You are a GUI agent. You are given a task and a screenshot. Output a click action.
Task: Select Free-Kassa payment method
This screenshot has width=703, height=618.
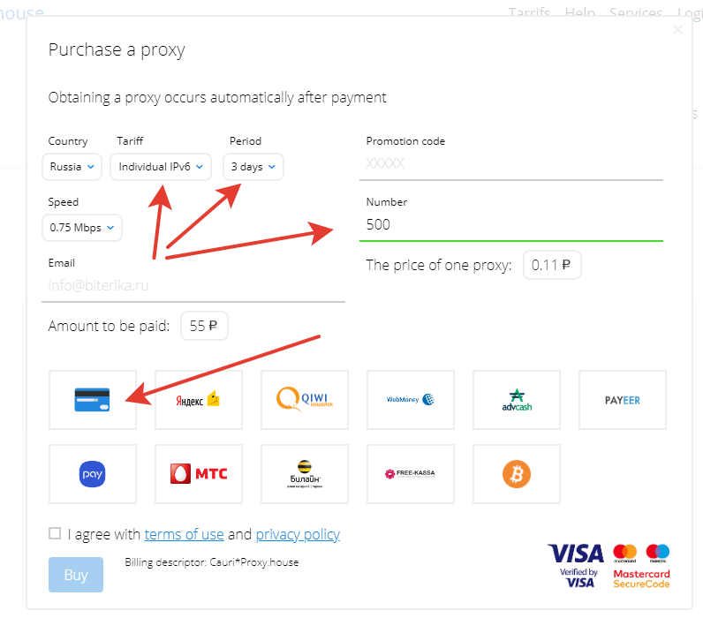pos(411,474)
